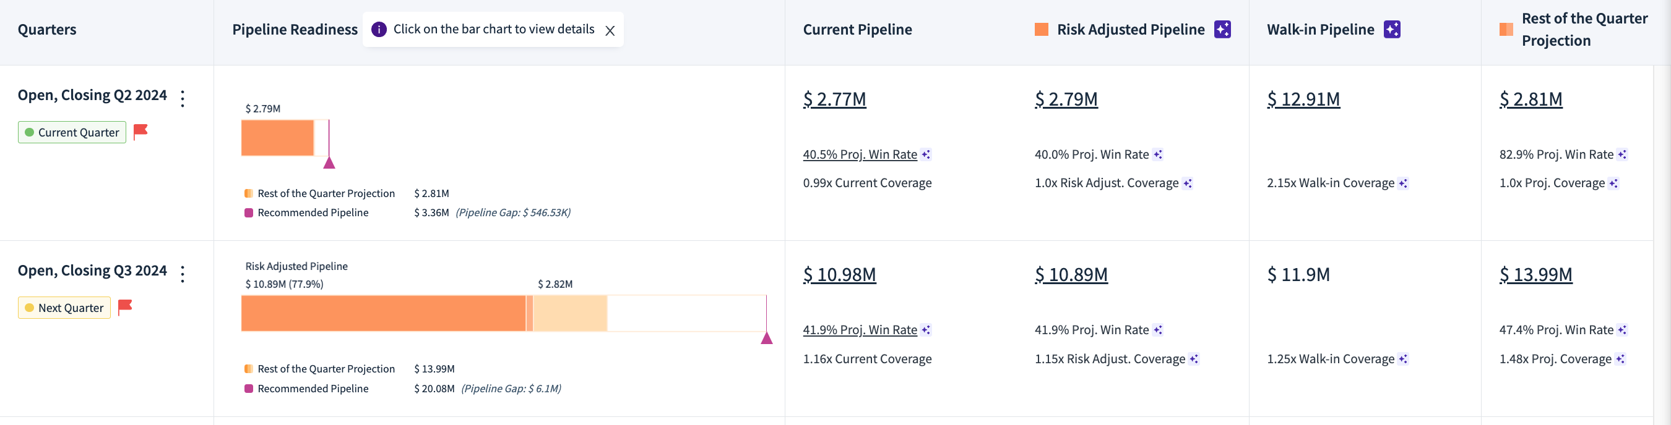Open the $10.98M Current Pipeline value
The height and width of the screenshot is (425, 1671).
point(839,275)
